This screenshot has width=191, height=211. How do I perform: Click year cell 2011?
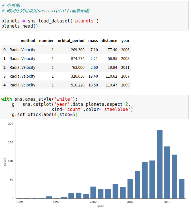click(125, 67)
